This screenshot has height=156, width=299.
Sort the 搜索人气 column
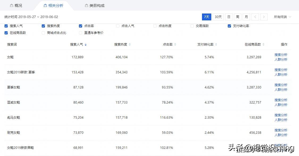coord(85,44)
